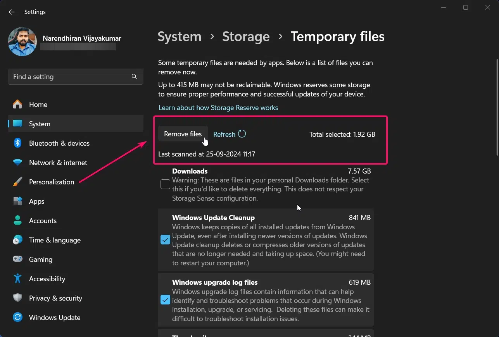Click the Windows Update sync icon

[x=17, y=317]
